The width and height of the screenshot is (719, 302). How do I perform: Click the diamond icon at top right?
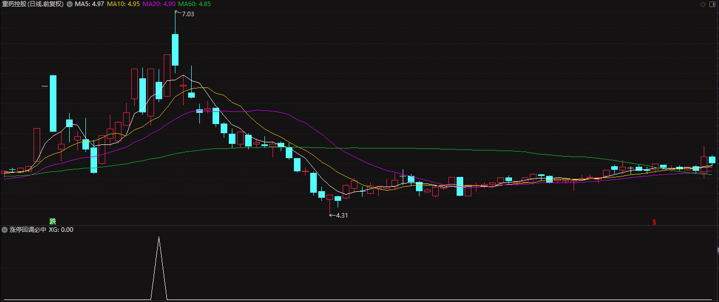coord(703,4)
